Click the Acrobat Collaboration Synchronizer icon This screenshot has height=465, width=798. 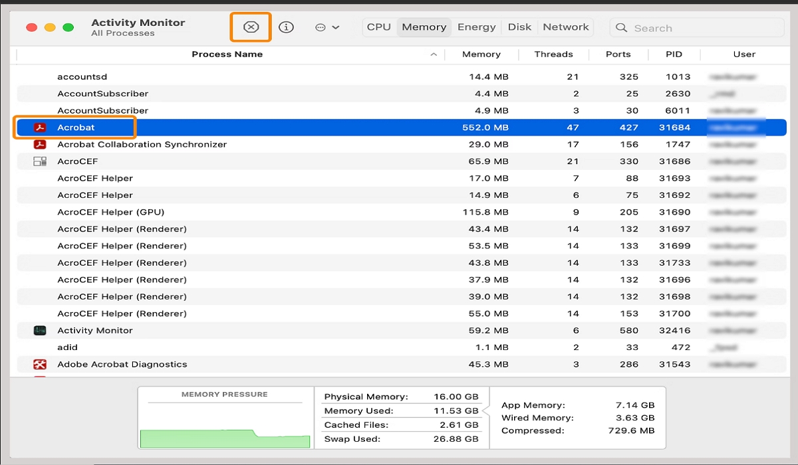(40, 144)
